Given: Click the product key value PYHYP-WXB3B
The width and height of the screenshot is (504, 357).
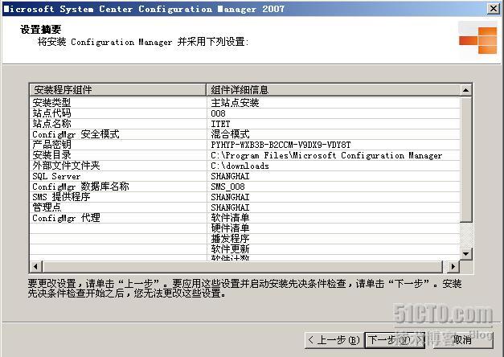Looking at the screenshot, I should coord(281,145).
